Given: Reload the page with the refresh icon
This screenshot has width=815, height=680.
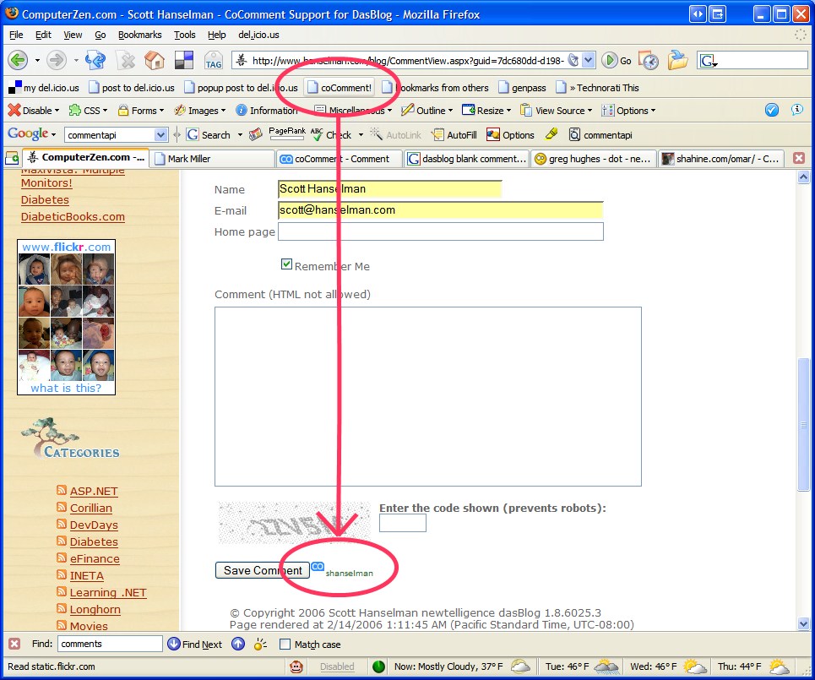Looking at the screenshot, I should 95,60.
